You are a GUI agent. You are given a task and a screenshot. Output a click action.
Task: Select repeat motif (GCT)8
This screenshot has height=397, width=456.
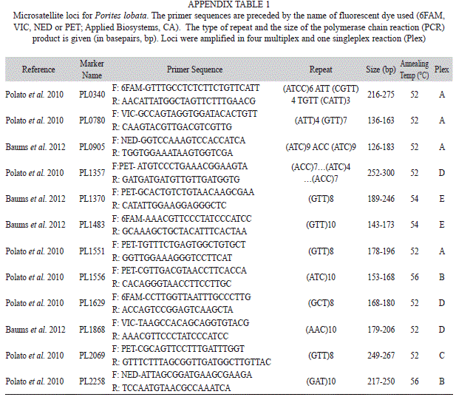(x=321, y=303)
